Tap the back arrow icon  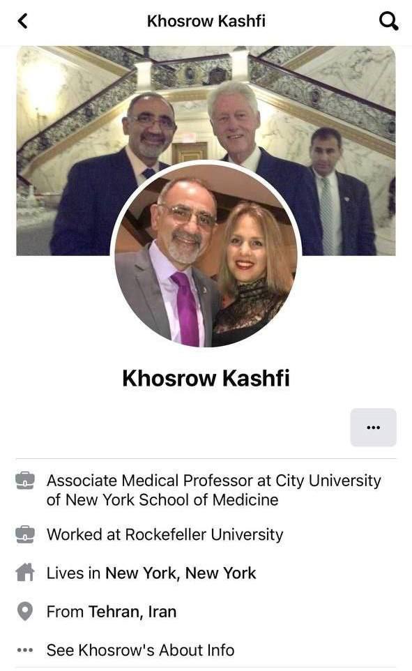(23, 20)
